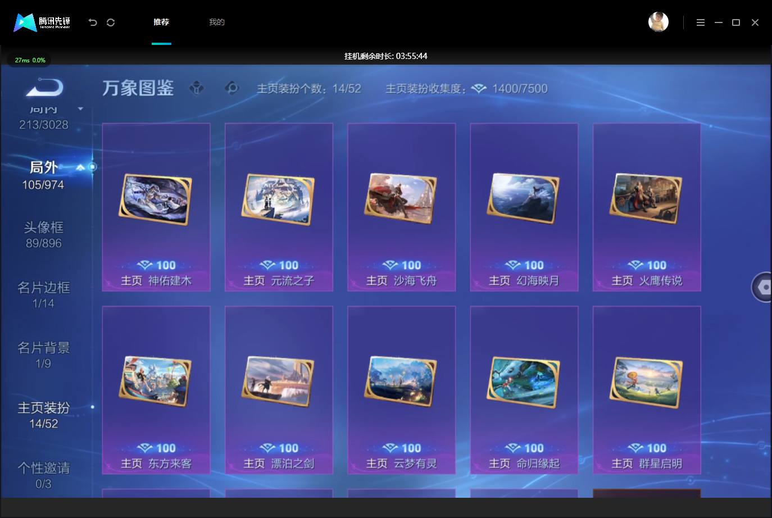
Task: Open the 幻海映月 homepage card
Action: (524, 207)
